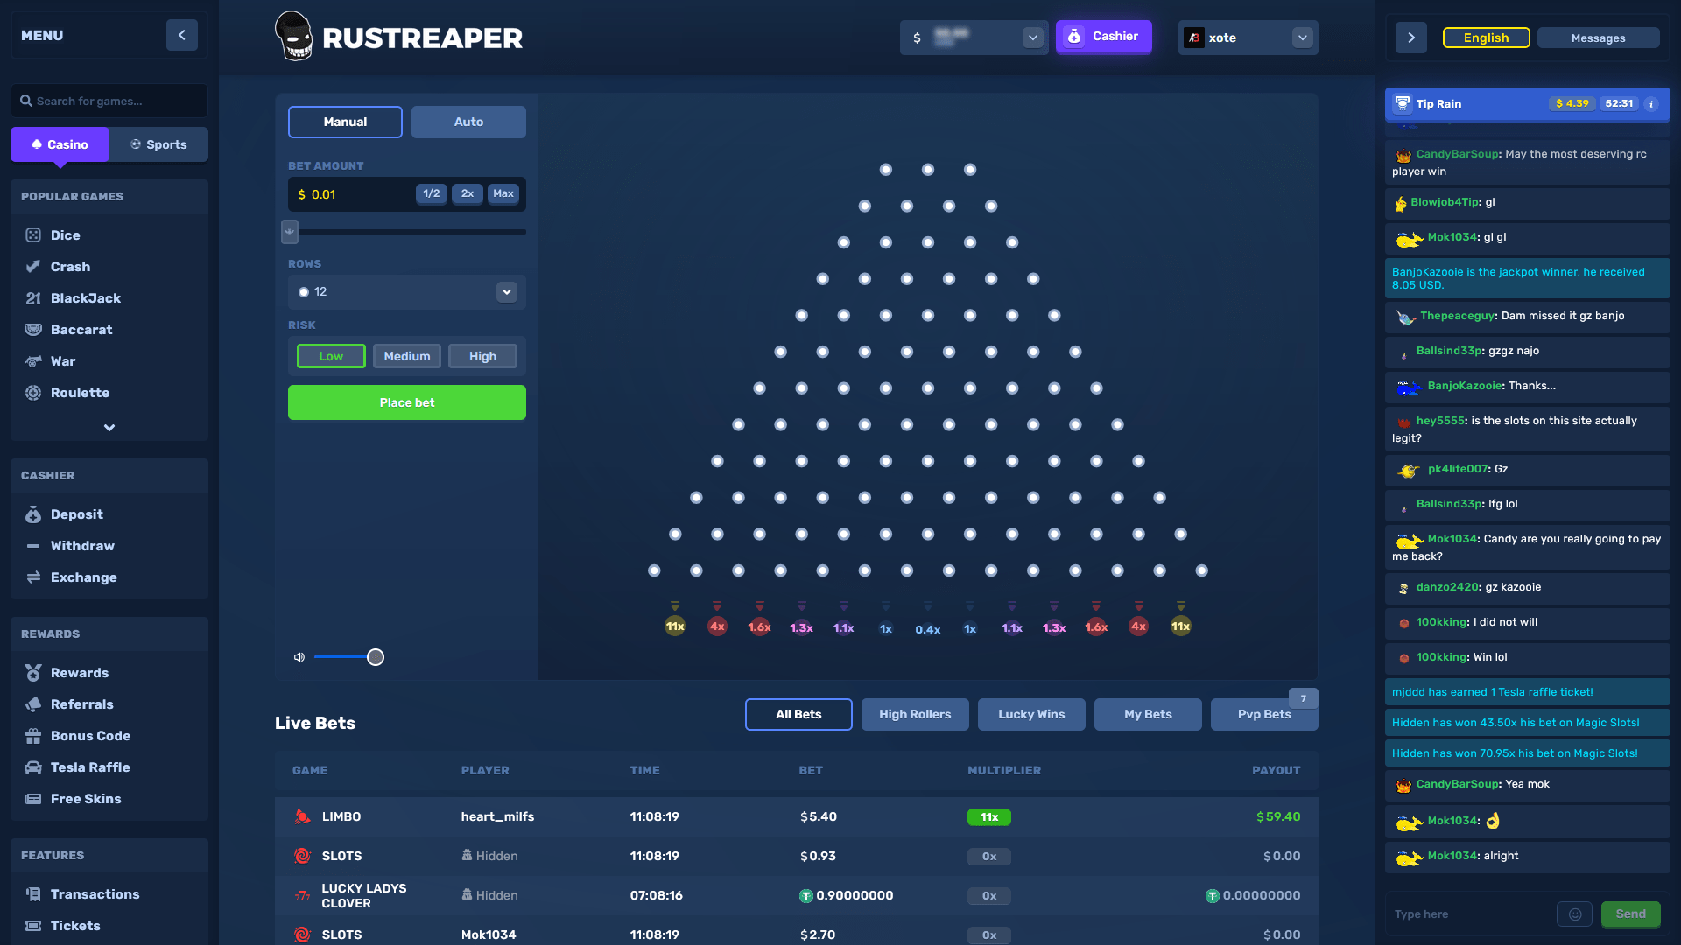Open the High Rollers bets tab

tap(914, 714)
